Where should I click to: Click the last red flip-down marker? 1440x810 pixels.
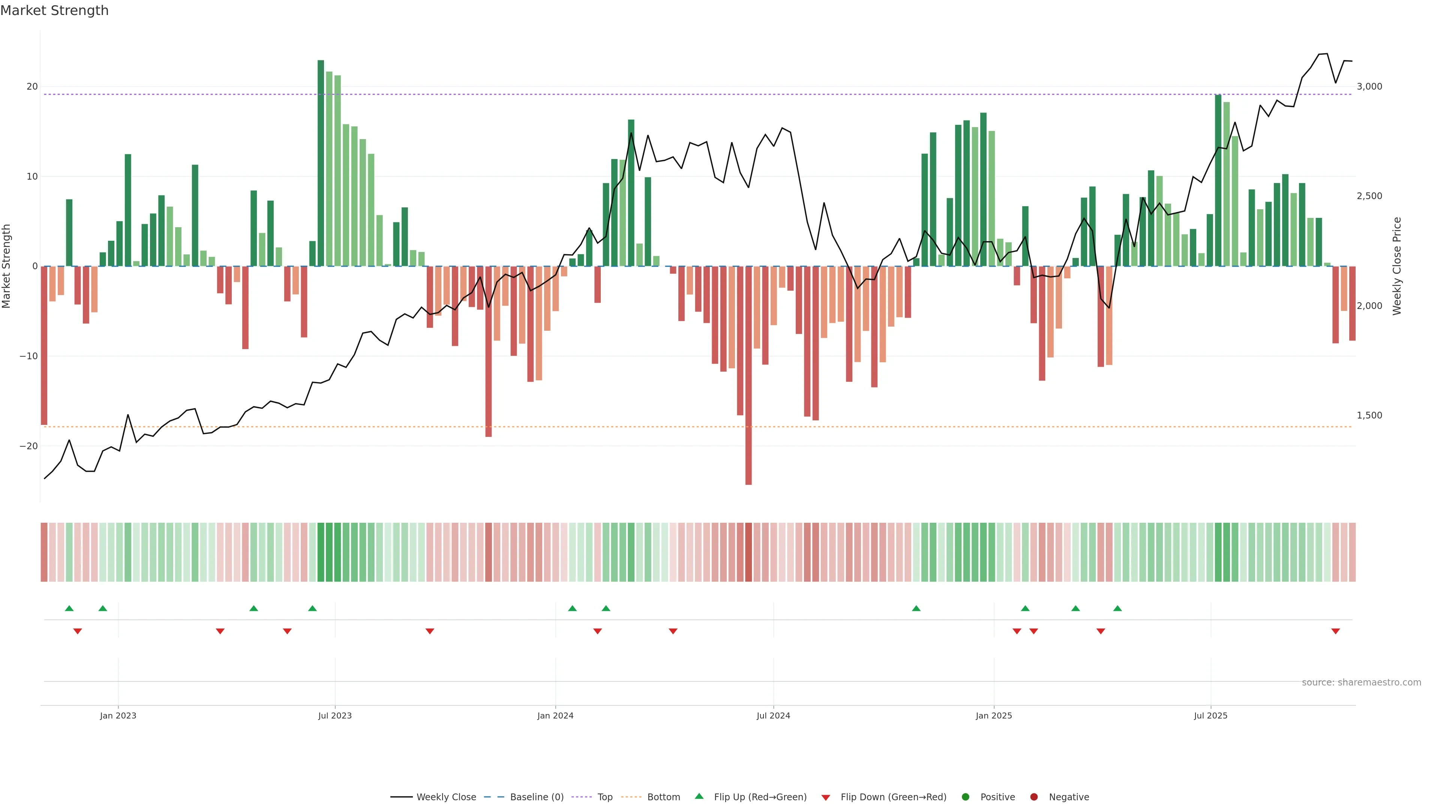click(1335, 631)
